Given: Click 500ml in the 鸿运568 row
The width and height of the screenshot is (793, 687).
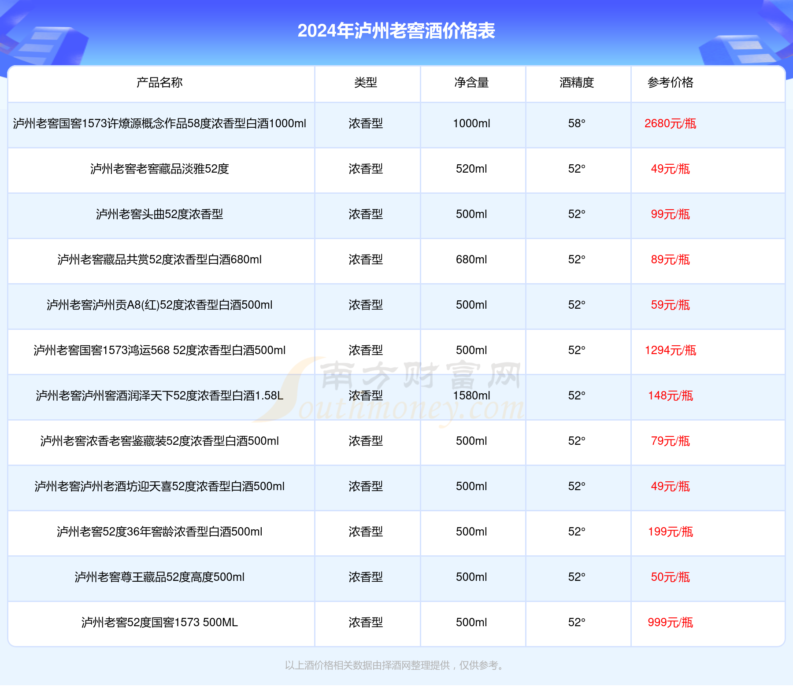Looking at the screenshot, I should click(x=471, y=351).
